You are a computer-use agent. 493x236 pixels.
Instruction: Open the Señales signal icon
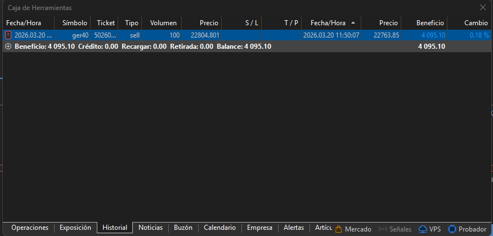pyautogui.click(x=383, y=229)
